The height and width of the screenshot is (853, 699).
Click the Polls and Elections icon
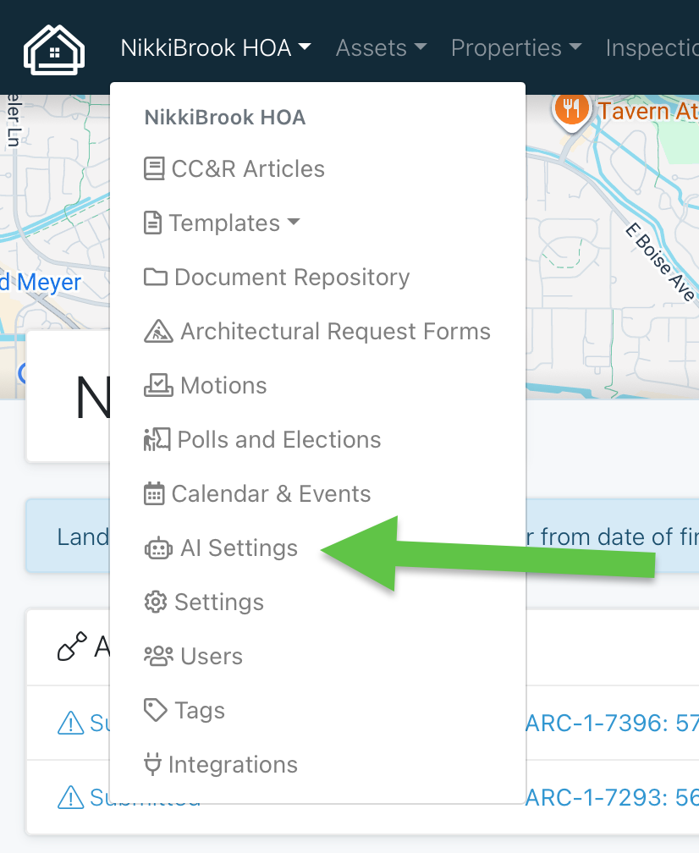157,440
